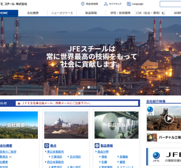Open the 研究・技術開発 navigation menu

(120, 13)
